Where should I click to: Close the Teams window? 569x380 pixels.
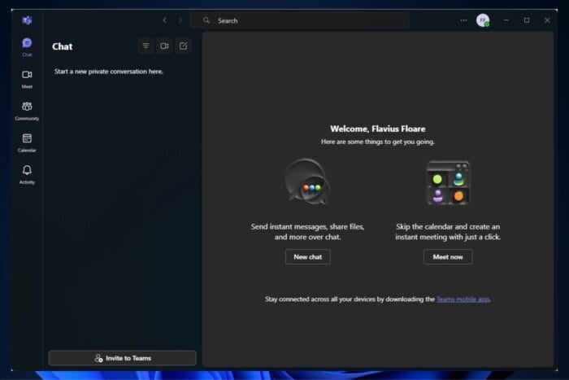click(x=547, y=20)
